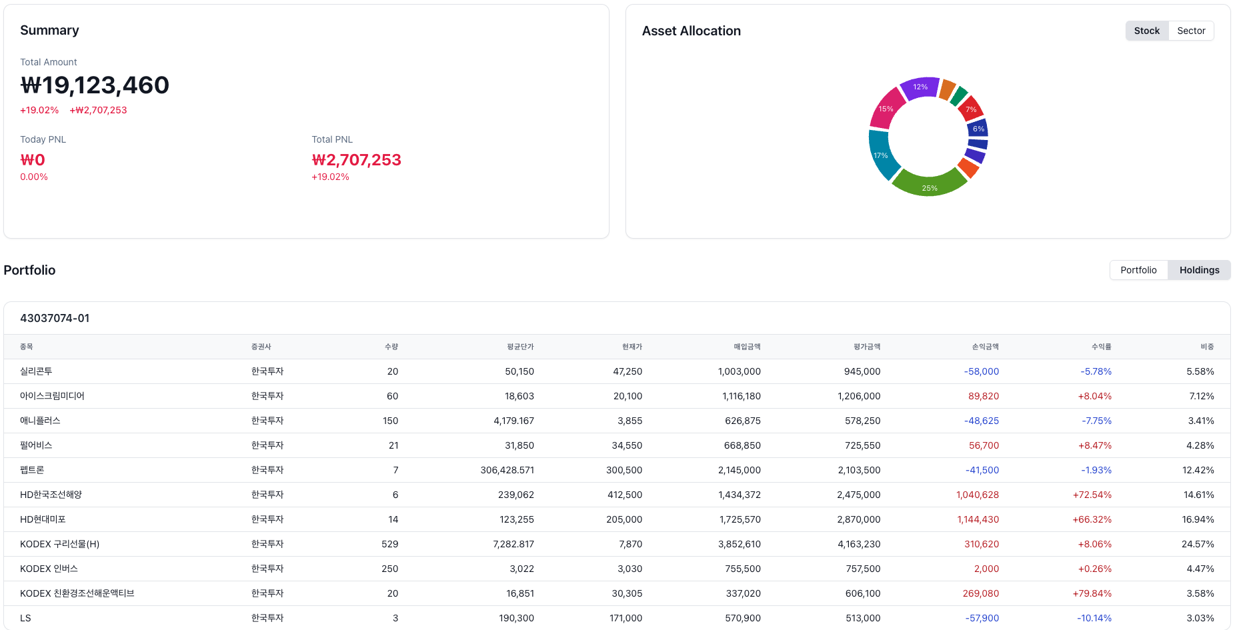
Task: Click the teal 17% donut chart segment
Action: point(881,155)
